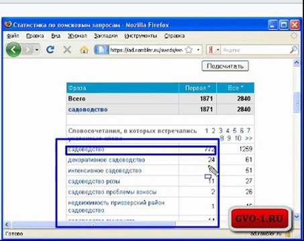
Task: Click the vertical scrollbar down arrow
Action: (297, 216)
